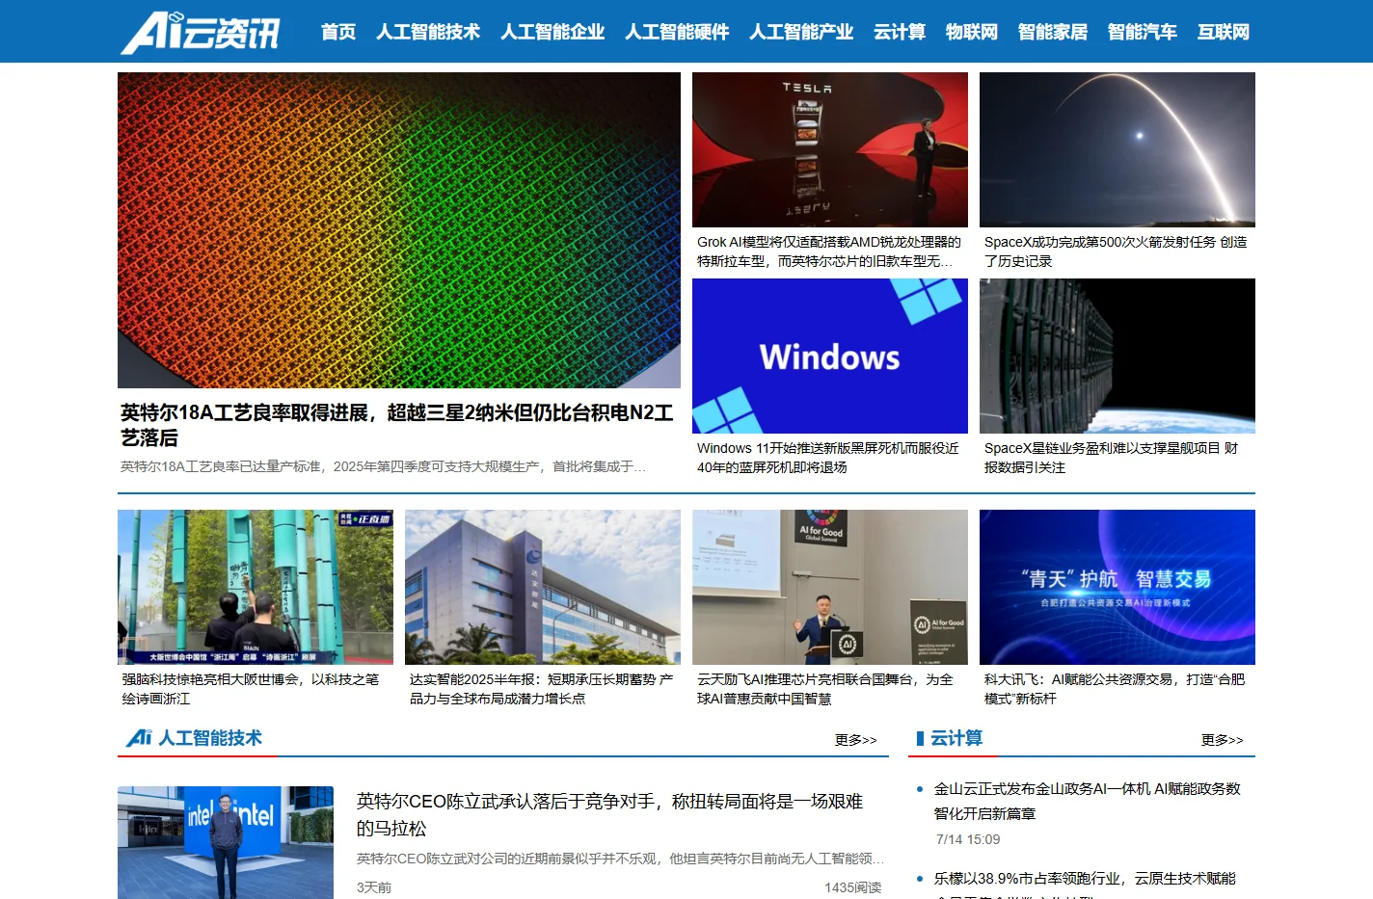
Task: Open the blue Windows logo thumbnail
Action: tap(830, 356)
